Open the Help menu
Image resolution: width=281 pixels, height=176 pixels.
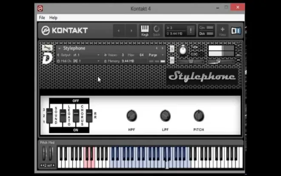53,18
